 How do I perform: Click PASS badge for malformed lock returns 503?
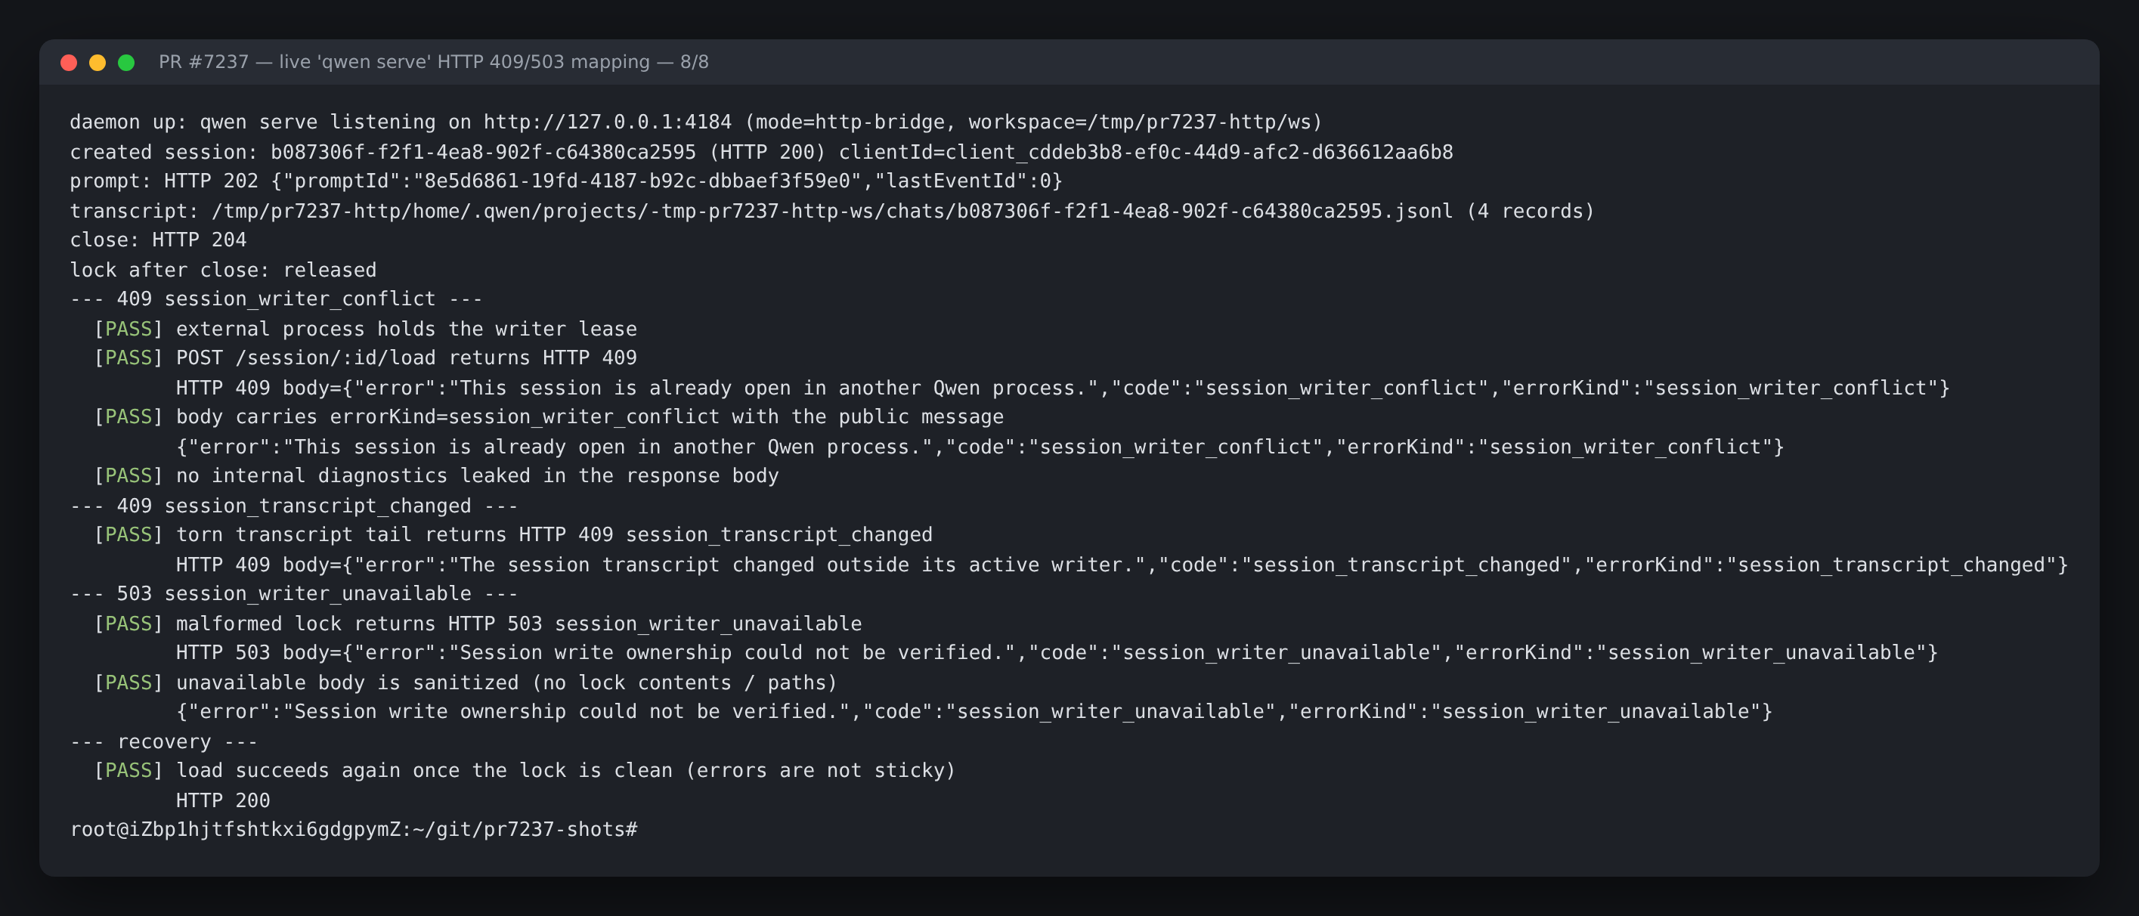point(128,624)
